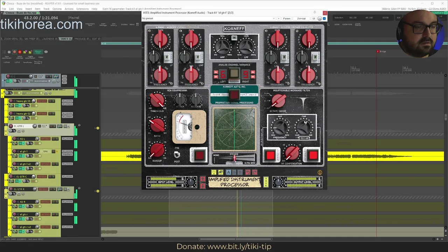
Task: Open the Insert menu
Action: pos(28,9)
